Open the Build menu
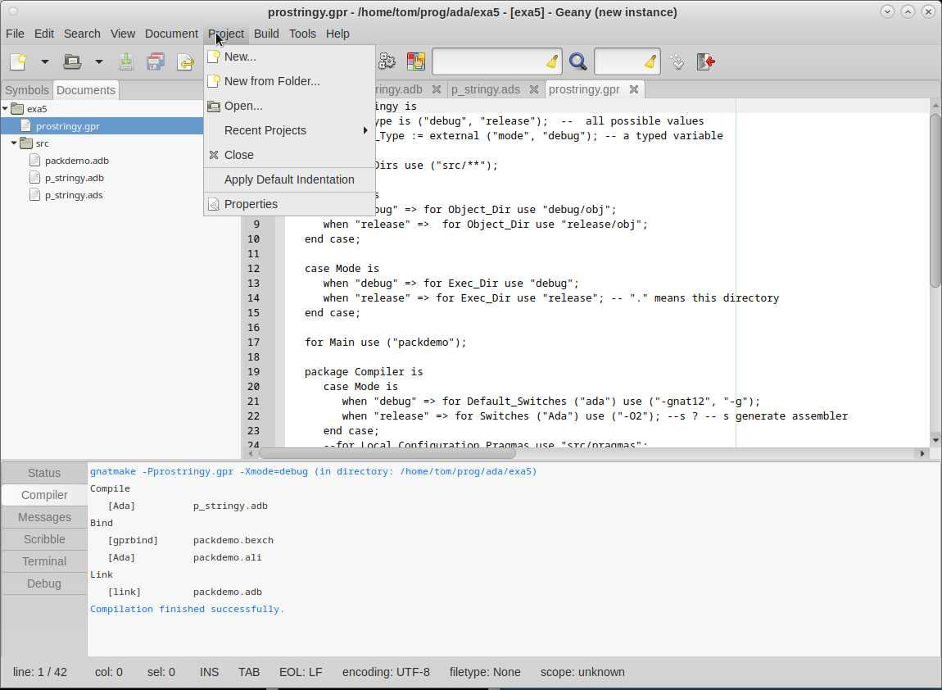Image resolution: width=942 pixels, height=690 pixels. [266, 34]
